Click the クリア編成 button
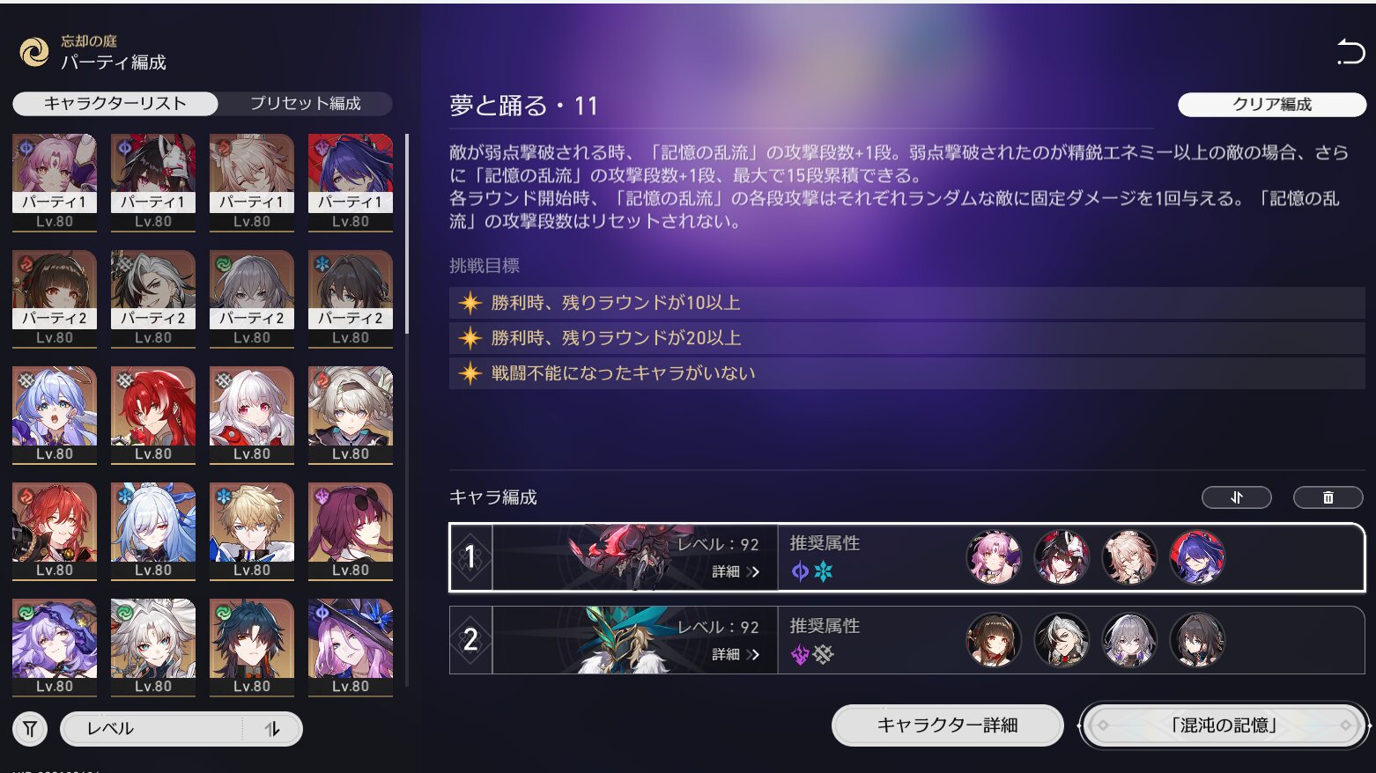 pyautogui.click(x=1271, y=105)
